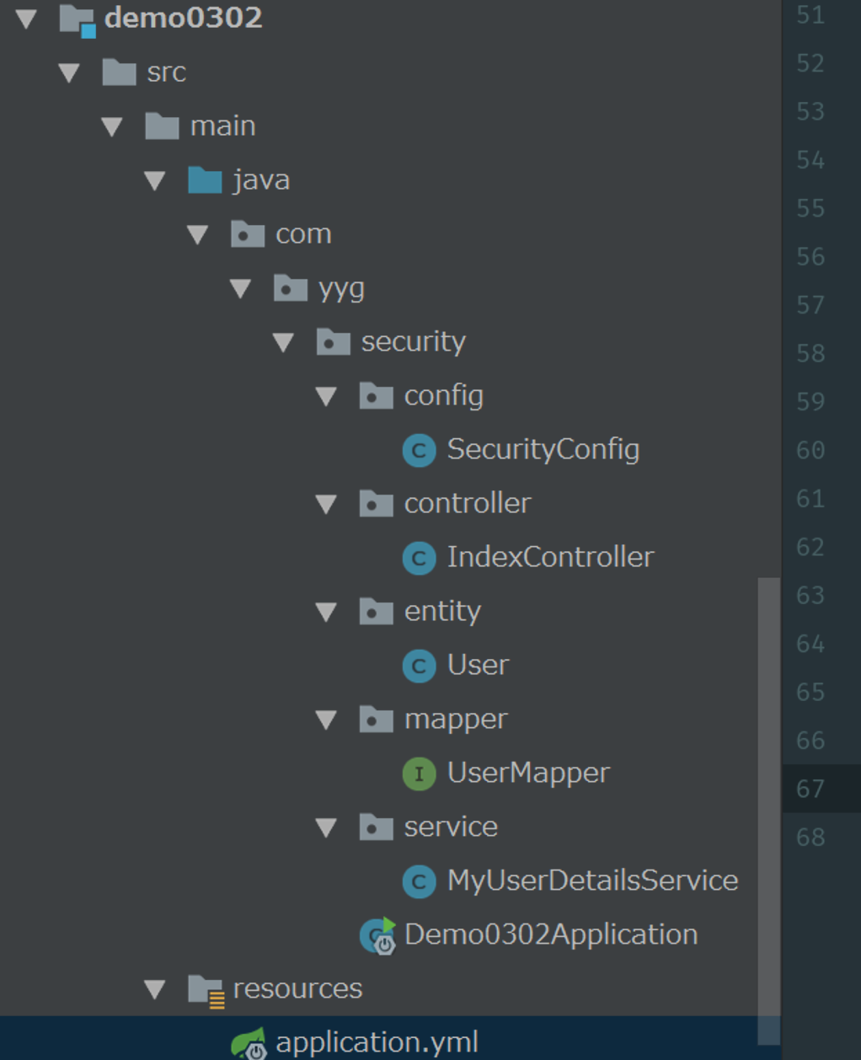861x1060 pixels.
Task: Select the yyg package in tree
Action: point(341,288)
